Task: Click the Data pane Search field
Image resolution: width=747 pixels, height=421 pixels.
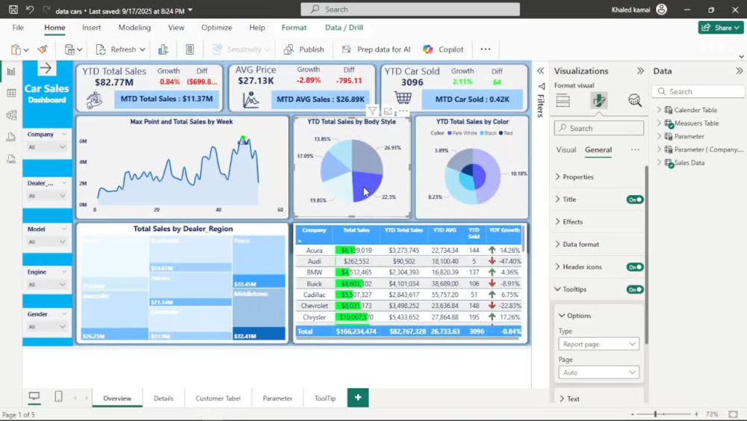Action: click(x=698, y=91)
